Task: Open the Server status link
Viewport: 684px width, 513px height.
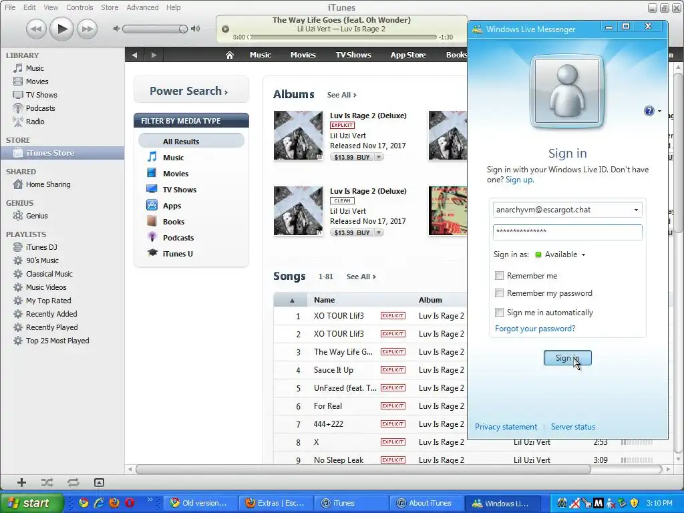Action: click(x=572, y=427)
